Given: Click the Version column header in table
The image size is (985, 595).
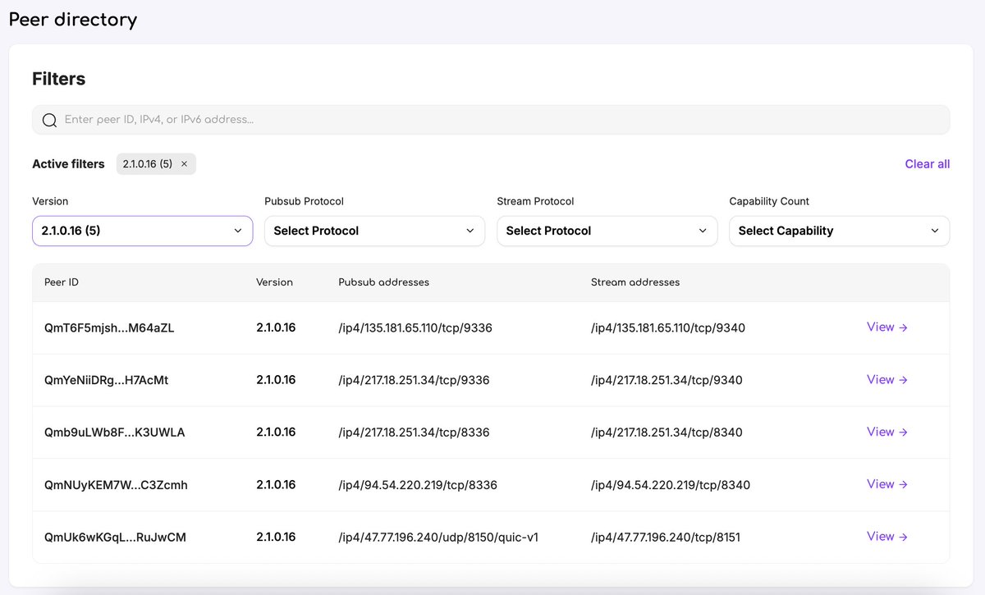Looking at the screenshot, I should (x=274, y=282).
